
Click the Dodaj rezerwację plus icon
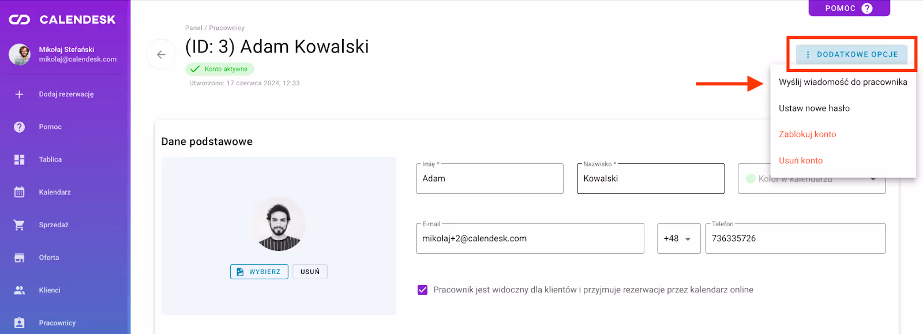(19, 93)
